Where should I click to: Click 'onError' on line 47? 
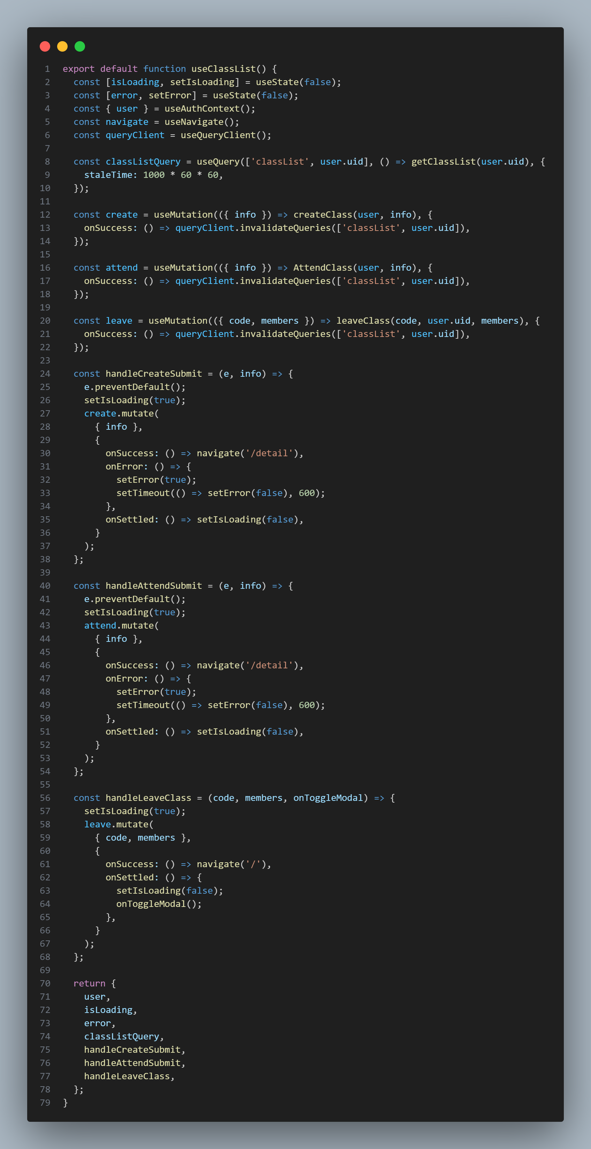124,678
